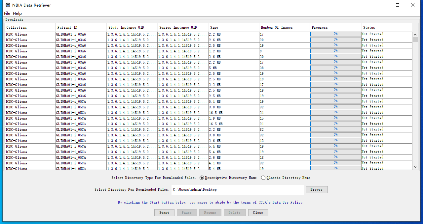Select Classic Directory Name radio button
This screenshot has height=224, width=423.
(x=263, y=178)
